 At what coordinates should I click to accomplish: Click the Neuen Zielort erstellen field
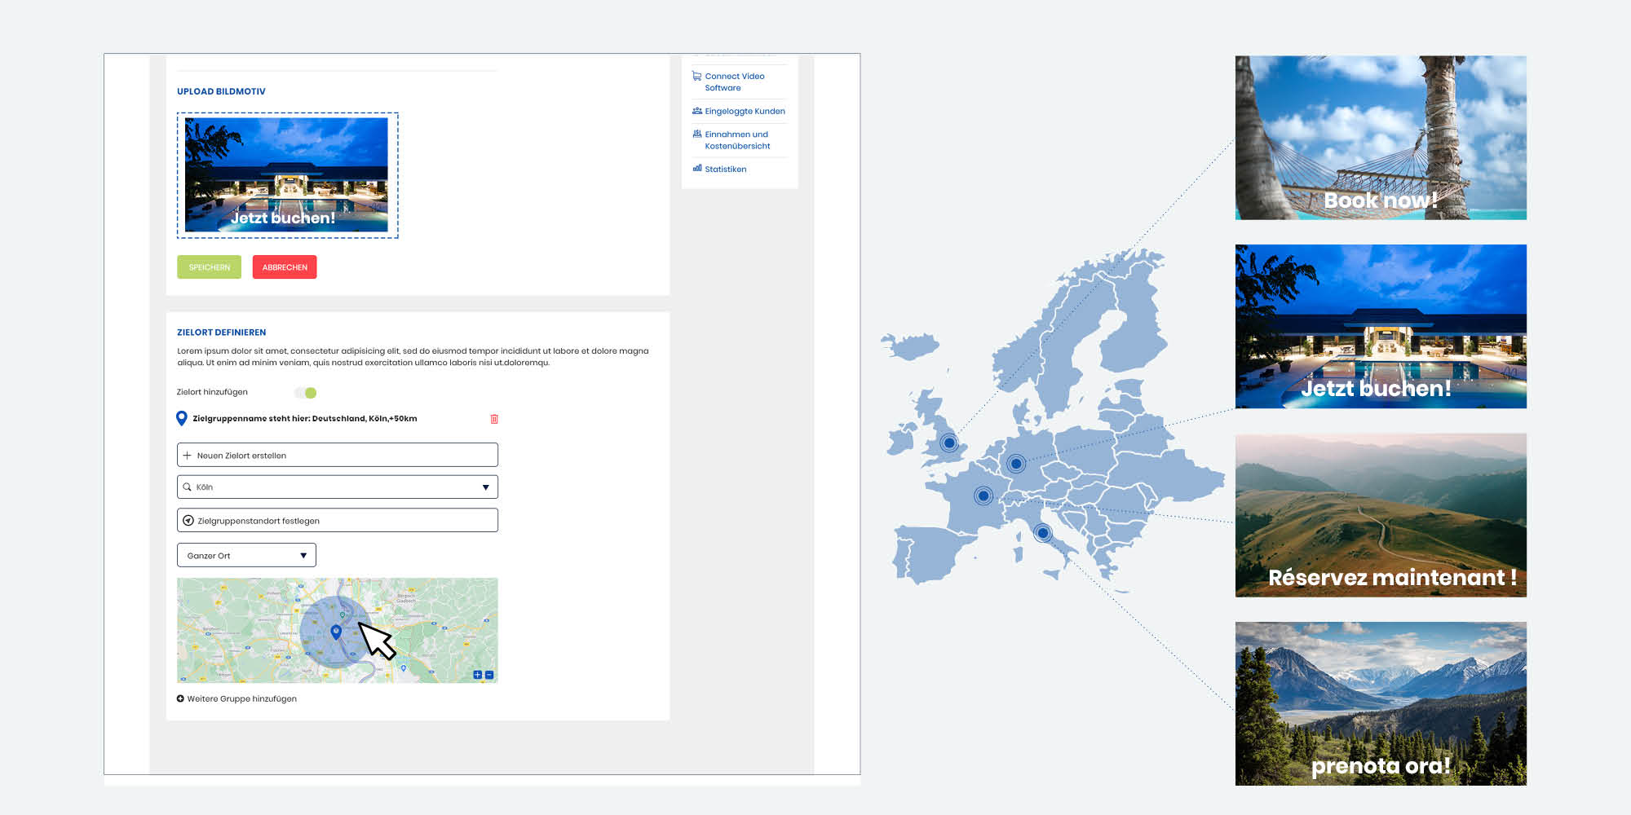337,456
